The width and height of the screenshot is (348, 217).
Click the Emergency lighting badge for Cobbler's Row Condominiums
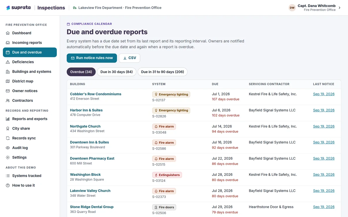[171, 94]
